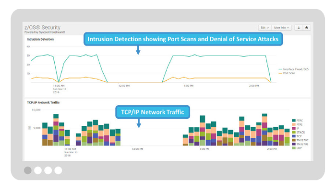
Task: Click the z/OS Security dashboard title
Action: [x=42, y=27]
